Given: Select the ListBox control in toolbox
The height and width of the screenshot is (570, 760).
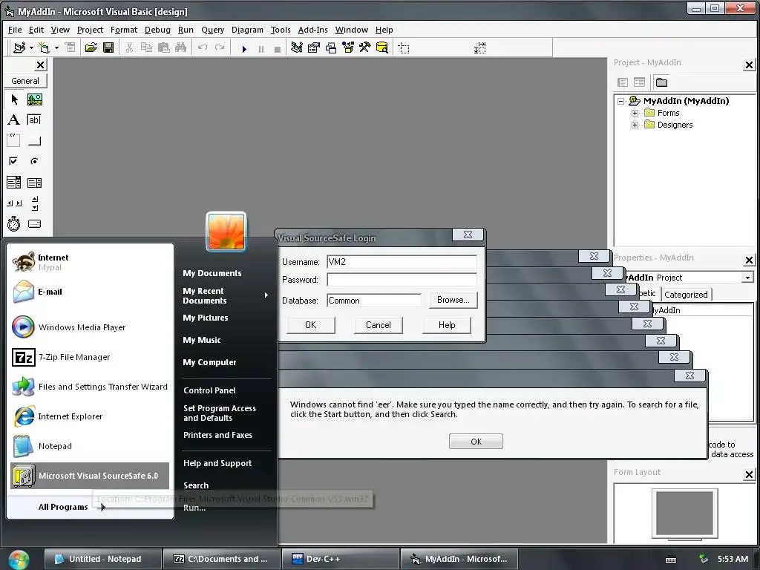Looking at the screenshot, I should 34,183.
